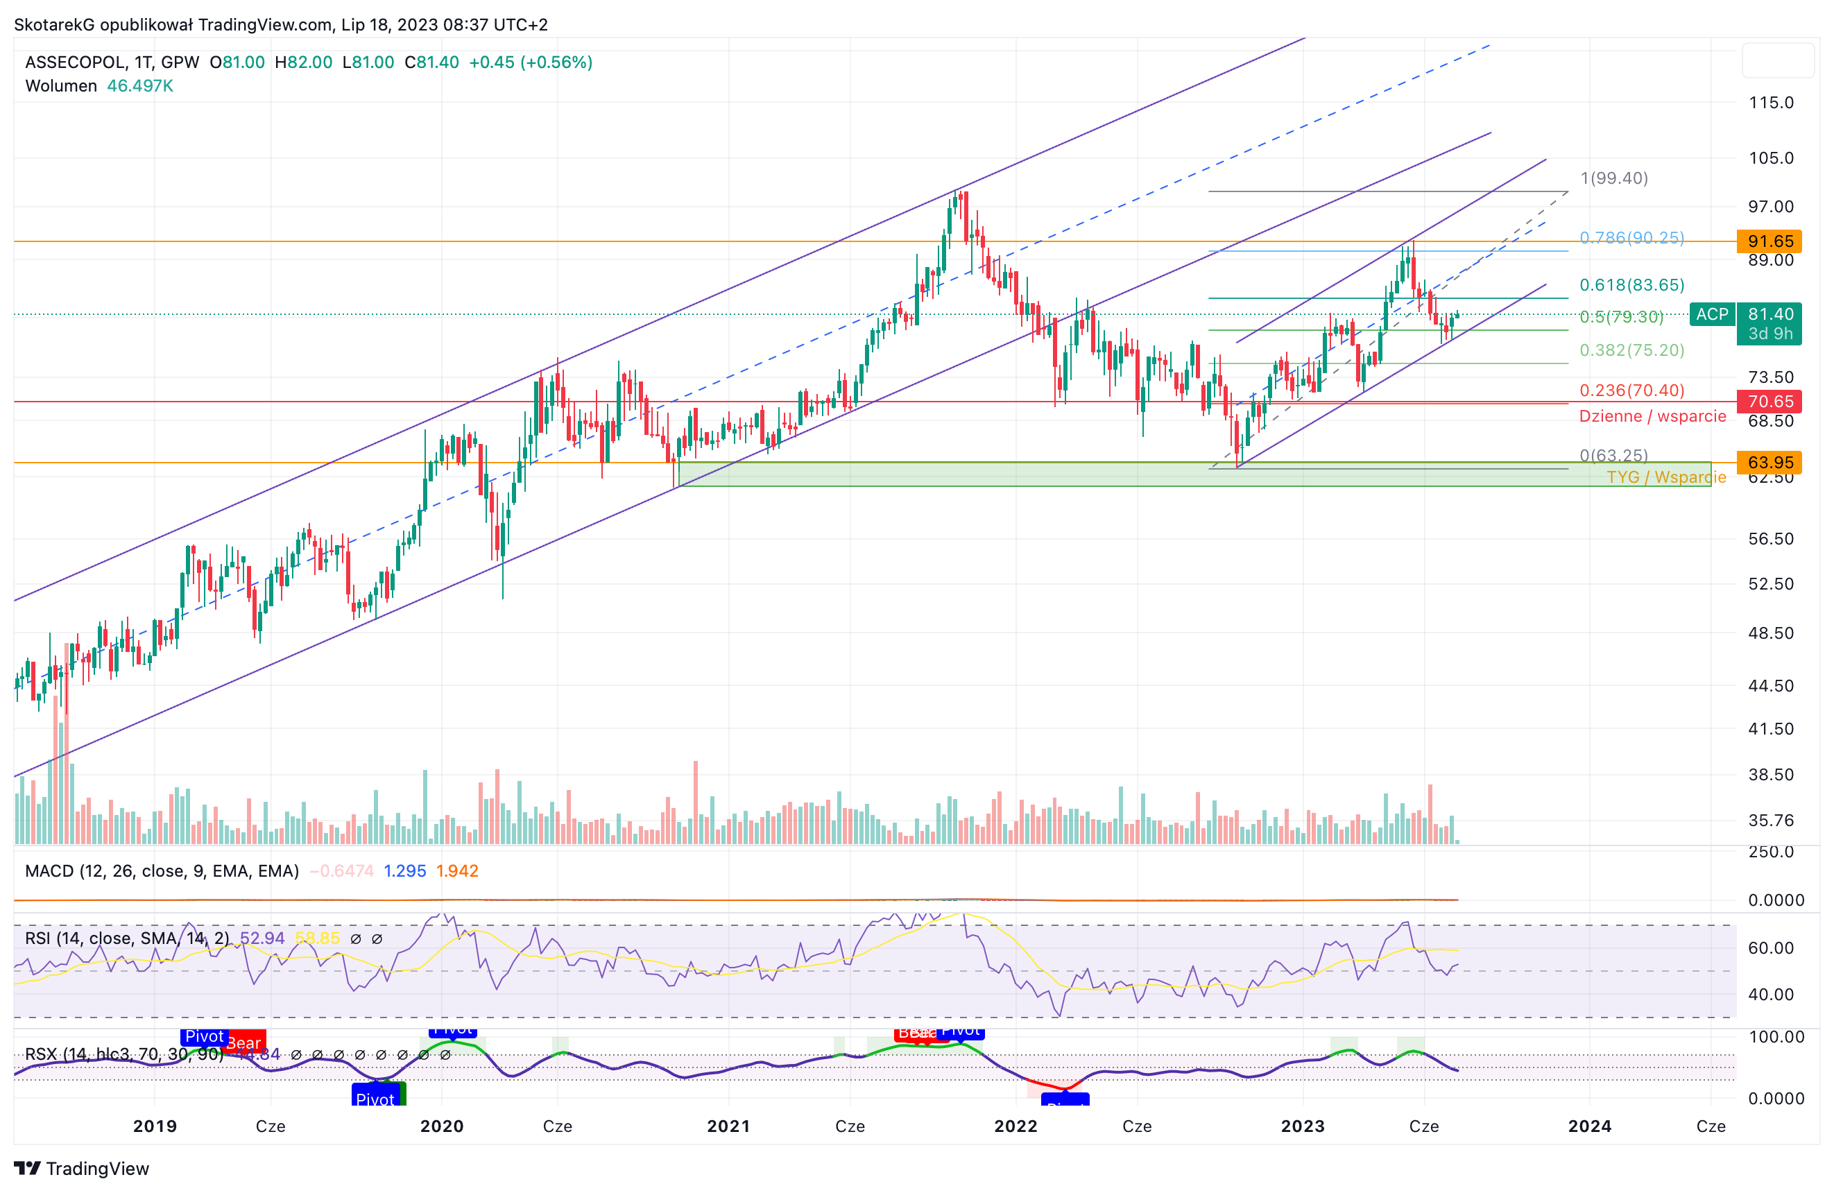
Task: Click the Wolumen 46.497K legend
Action: 99,85
